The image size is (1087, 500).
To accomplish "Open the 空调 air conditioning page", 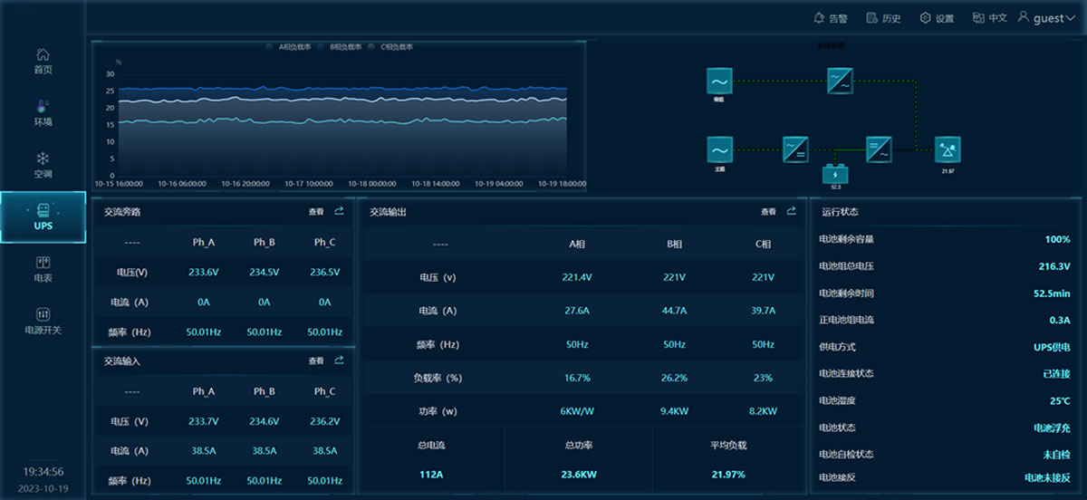I will (x=43, y=165).
